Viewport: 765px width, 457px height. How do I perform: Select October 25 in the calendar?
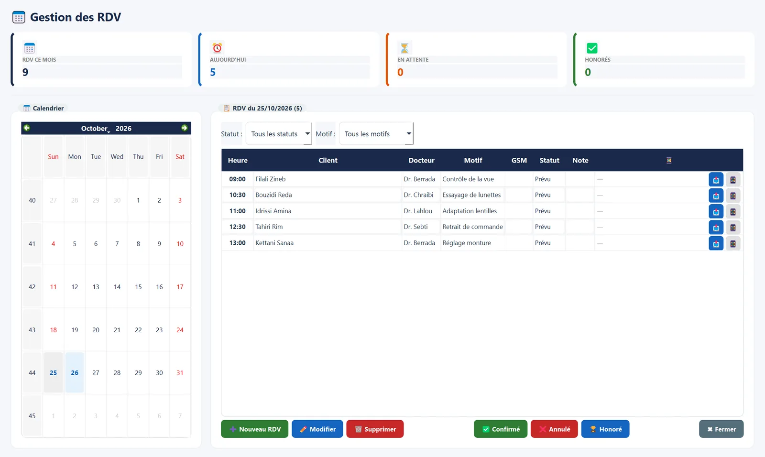(53, 373)
